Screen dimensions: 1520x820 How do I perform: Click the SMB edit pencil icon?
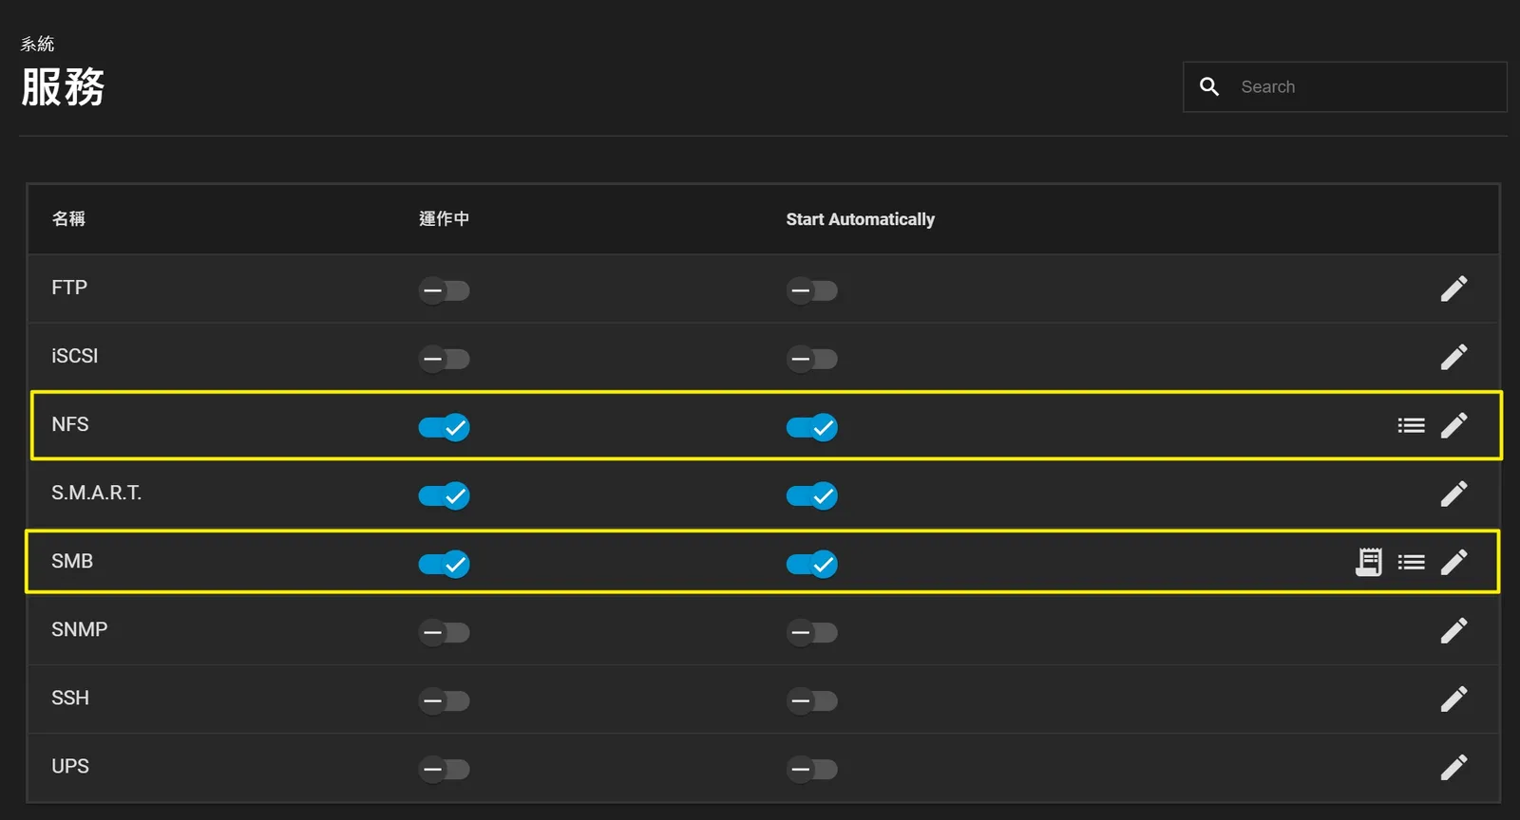tap(1453, 562)
